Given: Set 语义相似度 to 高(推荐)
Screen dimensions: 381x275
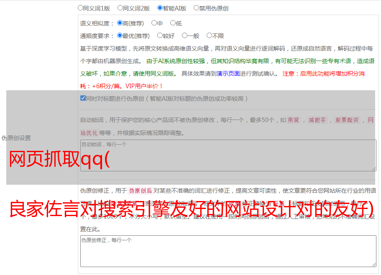Looking at the screenshot, I should tap(120, 23).
